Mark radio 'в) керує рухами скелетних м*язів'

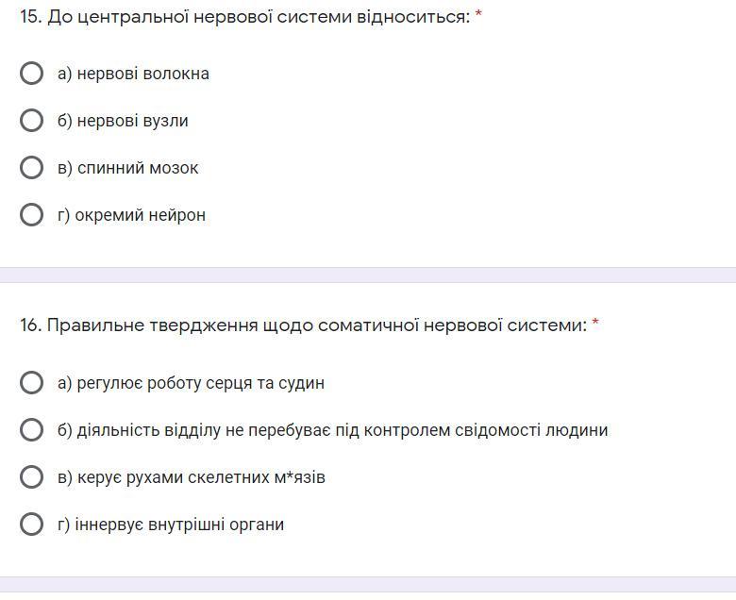[31, 477]
